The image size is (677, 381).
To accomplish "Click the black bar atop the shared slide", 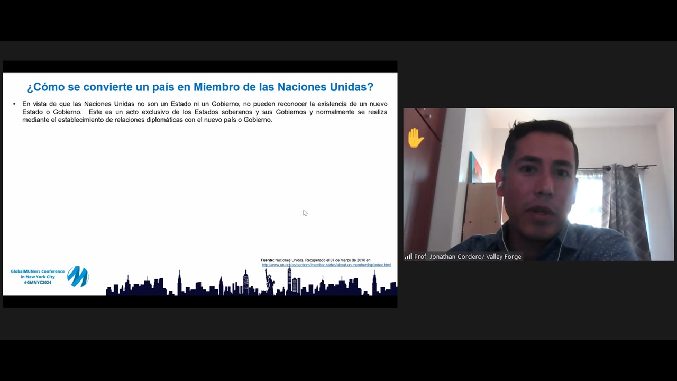I will click(x=200, y=67).
